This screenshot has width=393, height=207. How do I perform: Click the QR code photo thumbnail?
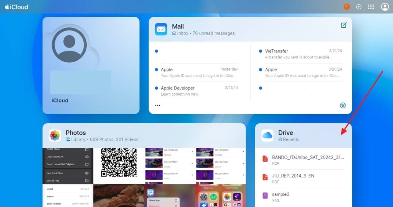click(x=119, y=161)
